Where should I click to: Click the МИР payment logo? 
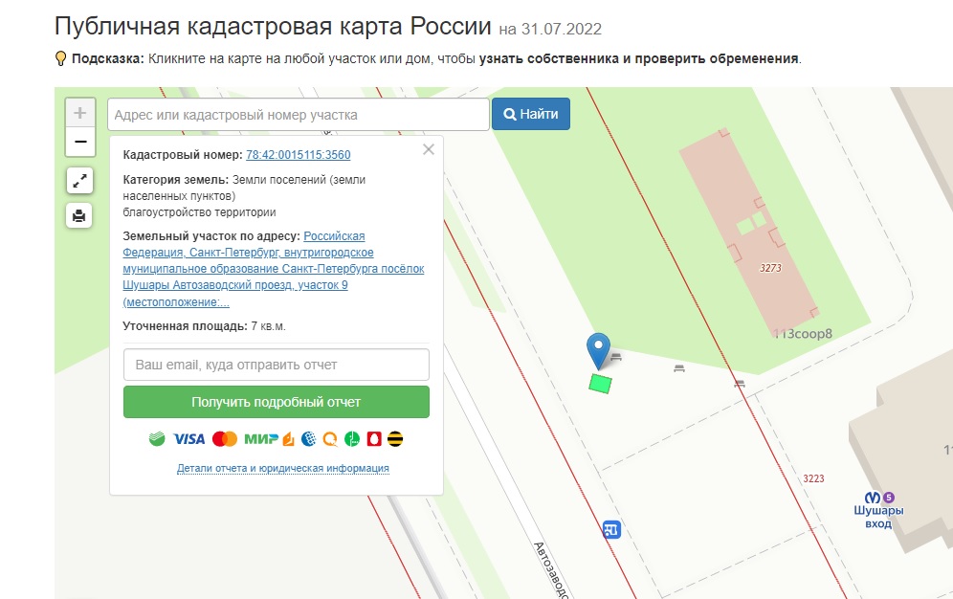pos(259,439)
